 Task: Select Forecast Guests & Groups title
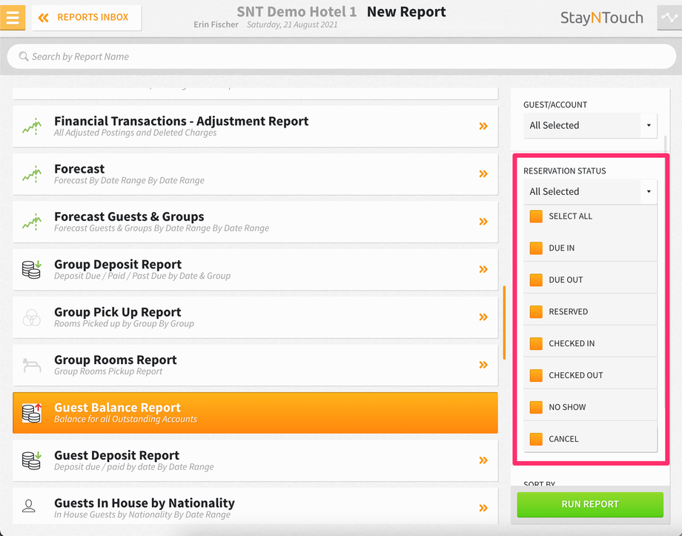tap(129, 216)
